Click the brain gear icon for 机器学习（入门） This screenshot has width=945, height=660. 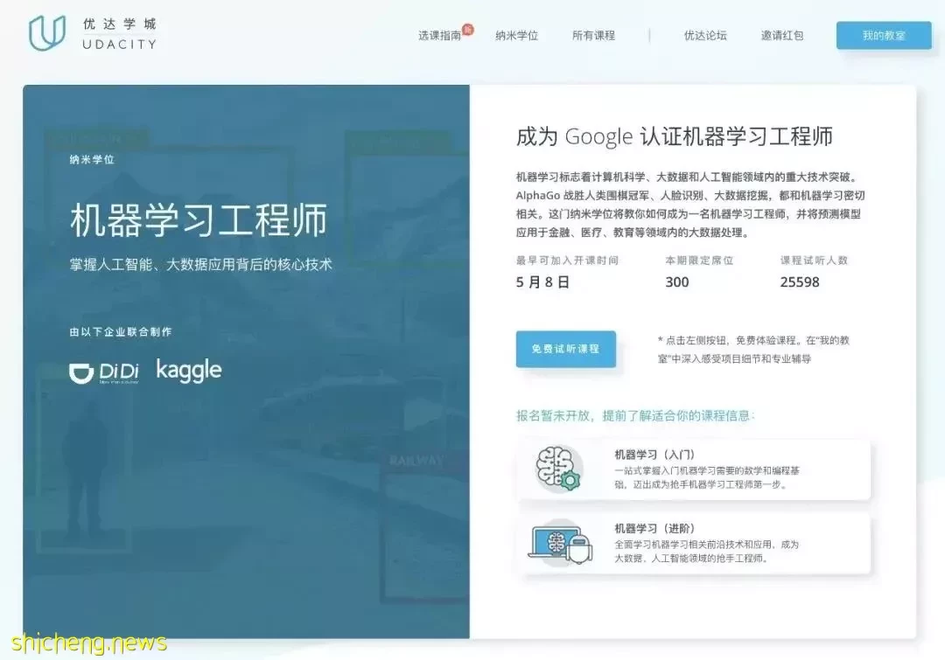pos(558,469)
